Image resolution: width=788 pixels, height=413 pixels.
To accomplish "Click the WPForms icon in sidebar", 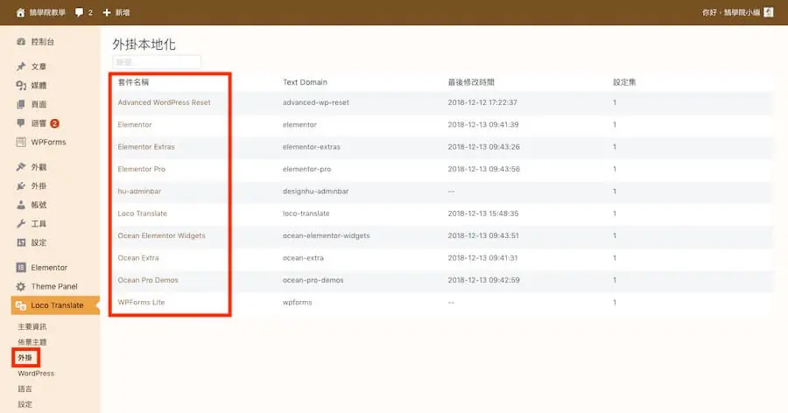I will click(x=21, y=143).
